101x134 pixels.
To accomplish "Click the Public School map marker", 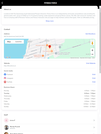I will tap(60, 47).
